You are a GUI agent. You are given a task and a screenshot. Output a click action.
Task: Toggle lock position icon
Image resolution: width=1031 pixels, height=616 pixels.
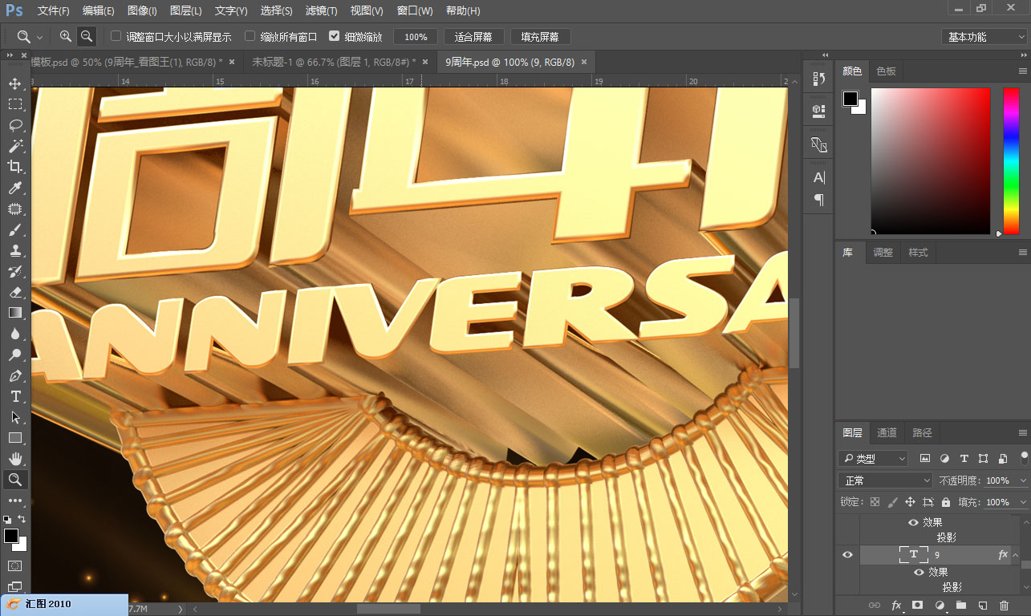coord(910,502)
